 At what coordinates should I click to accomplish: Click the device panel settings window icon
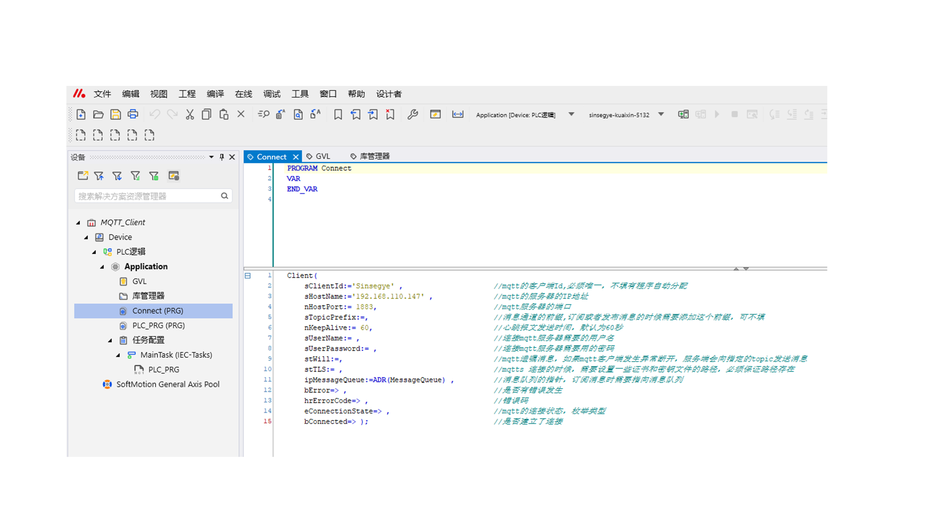(x=174, y=175)
